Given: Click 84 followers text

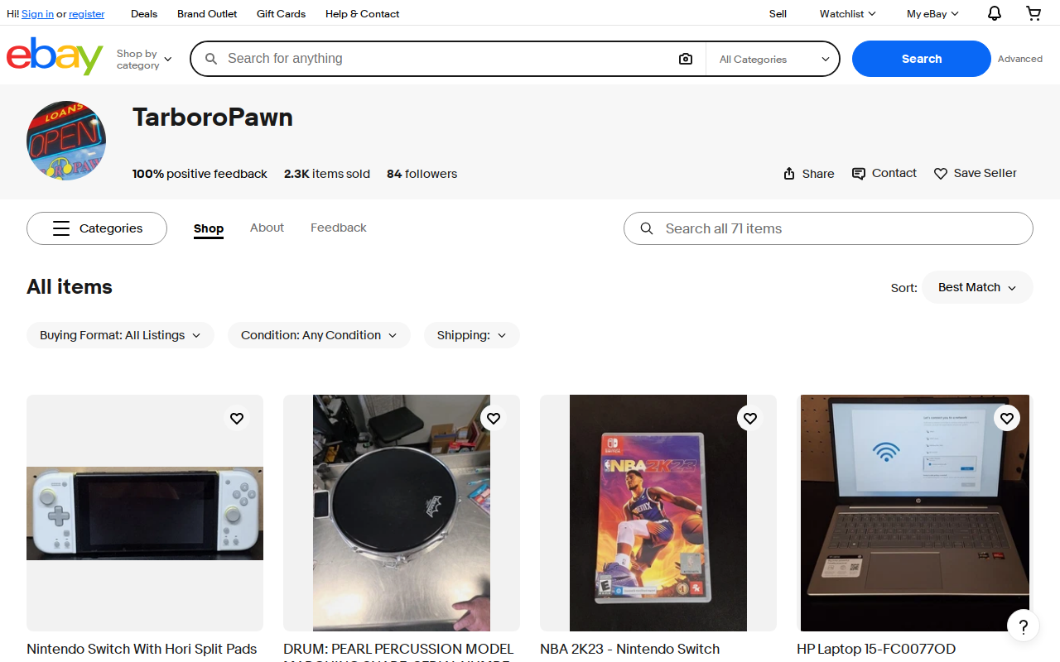Looking at the screenshot, I should pos(422,174).
